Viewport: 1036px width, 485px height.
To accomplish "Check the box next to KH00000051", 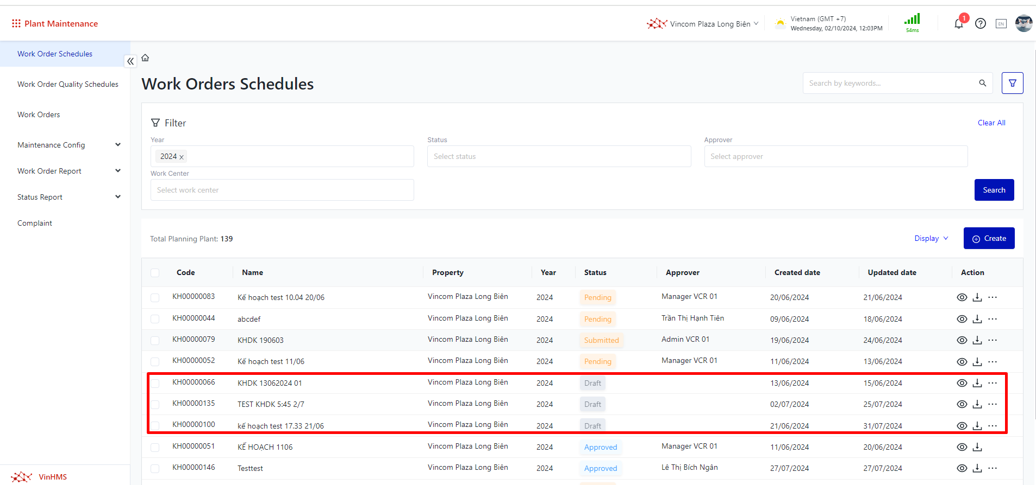I will pos(155,448).
